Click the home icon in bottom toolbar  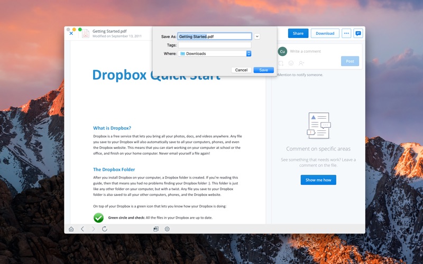(x=71, y=229)
